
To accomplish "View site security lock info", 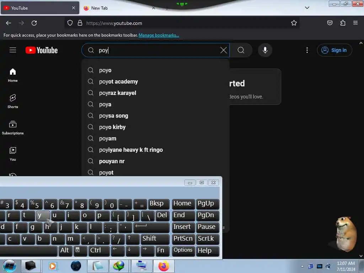I will pos(80,23).
